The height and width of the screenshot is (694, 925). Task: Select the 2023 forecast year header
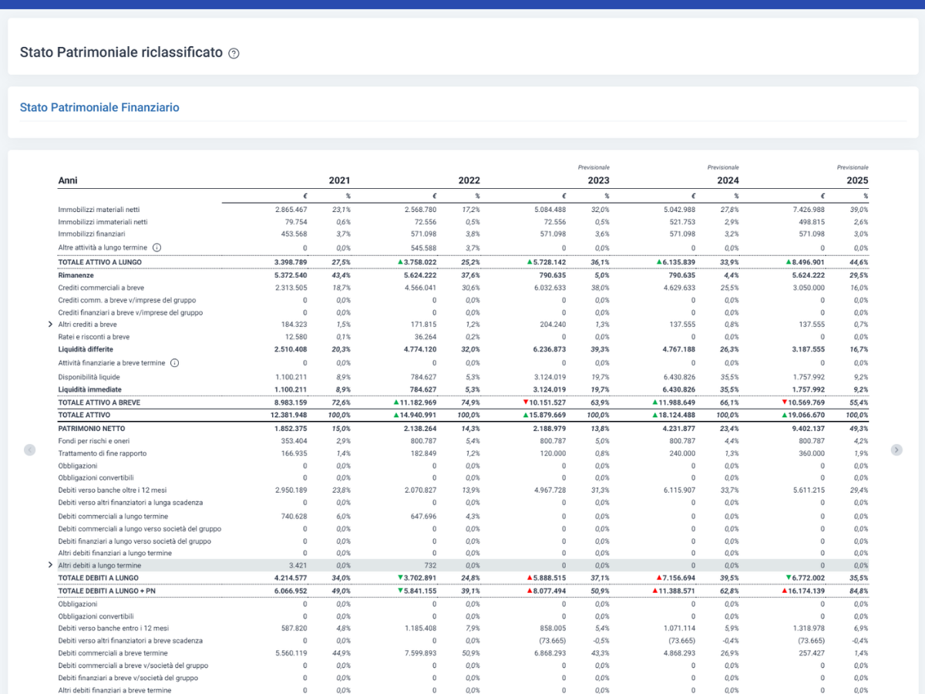click(598, 180)
